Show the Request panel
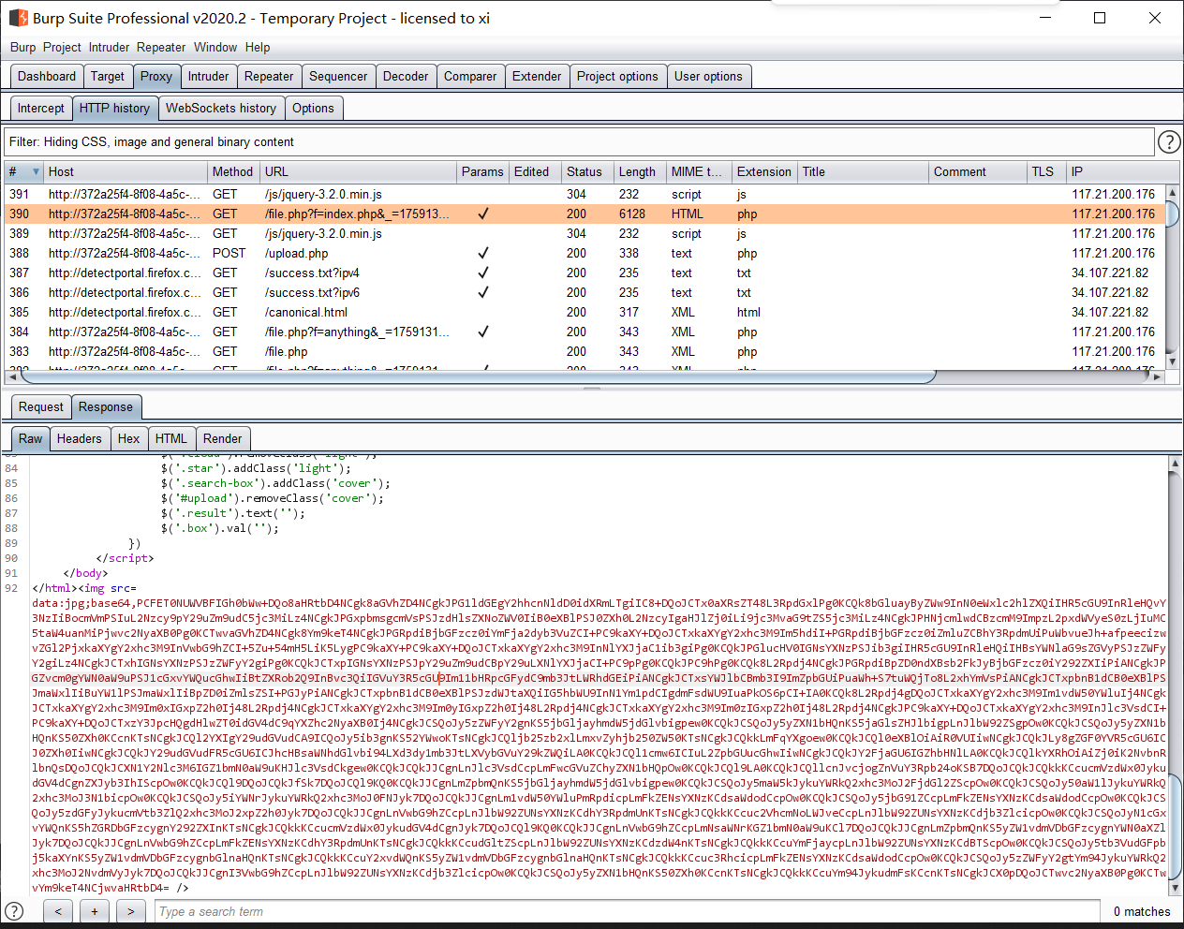The height and width of the screenshot is (929, 1184). (x=41, y=406)
